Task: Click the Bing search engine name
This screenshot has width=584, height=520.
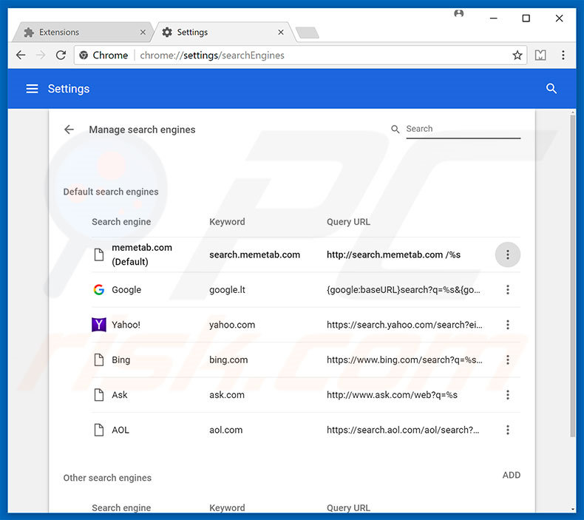Action: pos(120,359)
